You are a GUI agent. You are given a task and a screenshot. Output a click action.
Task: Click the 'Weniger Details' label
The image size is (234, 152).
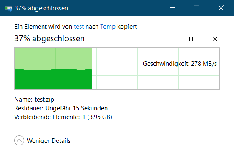click(48, 141)
